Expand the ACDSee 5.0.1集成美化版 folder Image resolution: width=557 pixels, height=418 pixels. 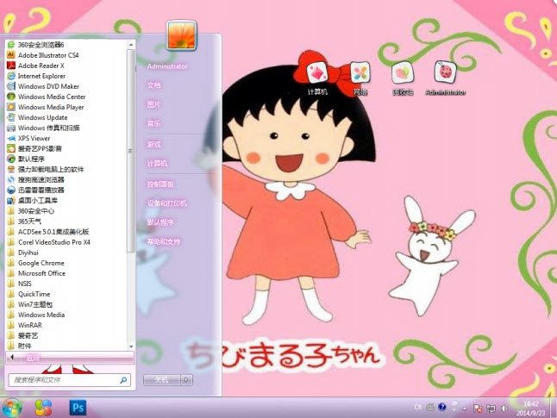(48, 232)
